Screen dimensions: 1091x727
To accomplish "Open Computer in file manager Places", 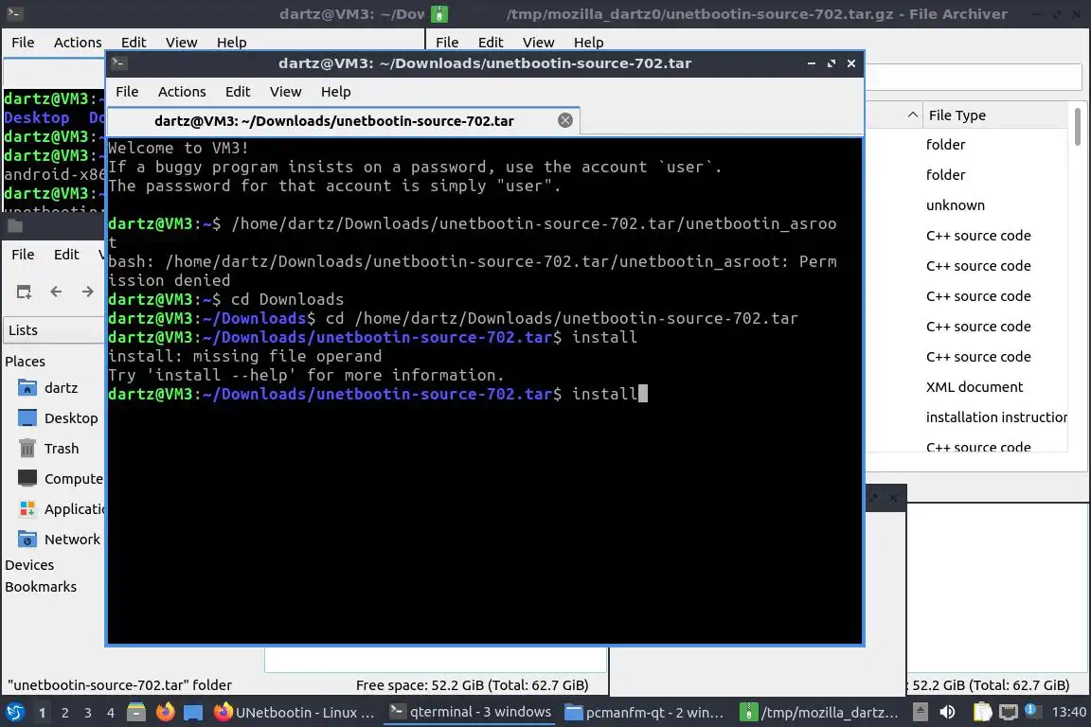I will coord(73,479).
